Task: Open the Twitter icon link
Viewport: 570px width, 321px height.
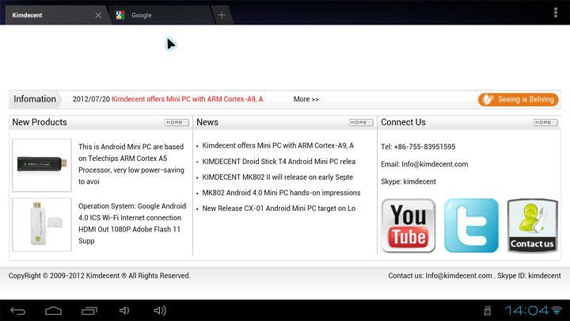Action: (x=471, y=226)
